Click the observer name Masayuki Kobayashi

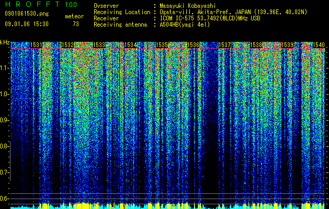tap(188, 6)
